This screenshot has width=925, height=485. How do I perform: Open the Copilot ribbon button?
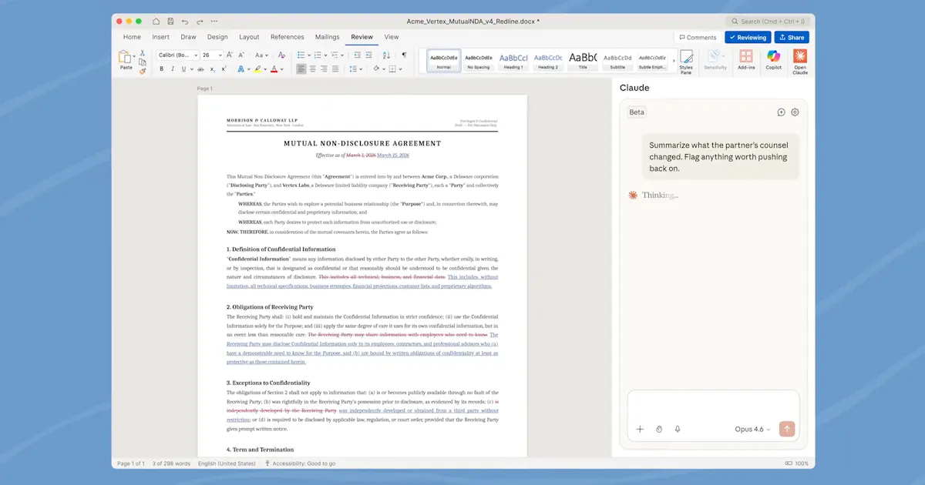(773, 59)
